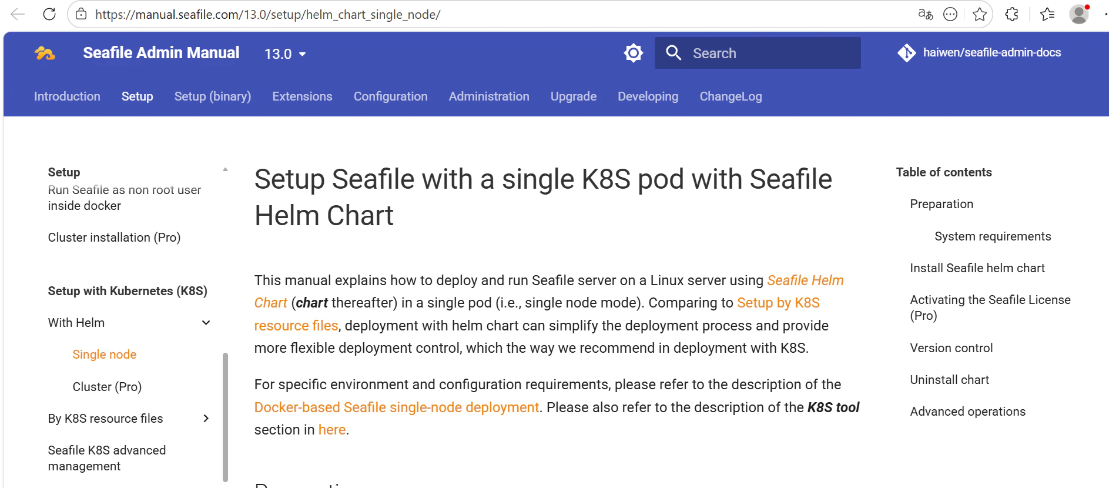The height and width of the screenshot is (488, 1109).
Task: Reload the page with the refresh icon
Action: click(x=49, y=14)
